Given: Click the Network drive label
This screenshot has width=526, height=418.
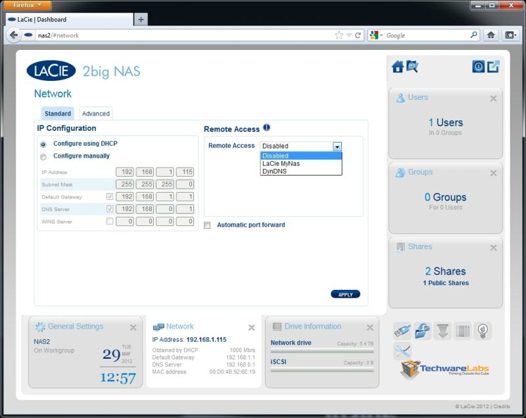Looking at the screenshot, I should [291, 343].
